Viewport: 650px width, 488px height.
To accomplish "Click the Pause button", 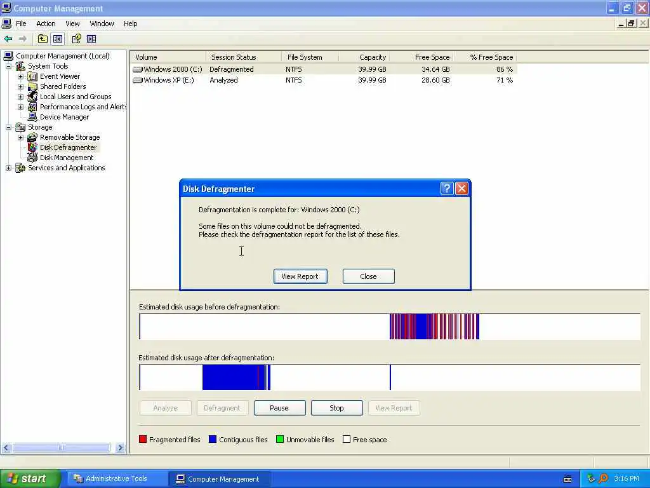I will click(x=279, y=408).
